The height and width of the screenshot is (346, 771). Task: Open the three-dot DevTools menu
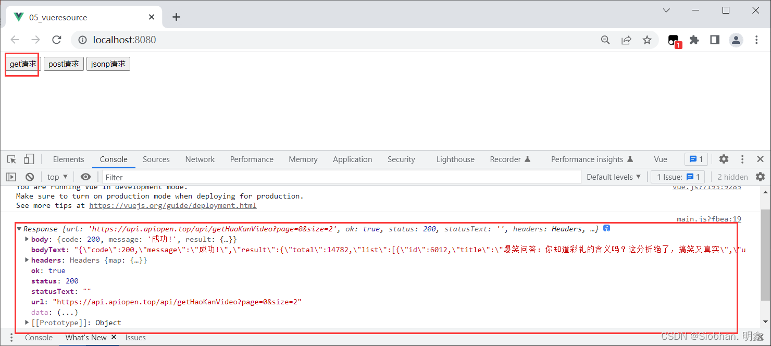click(x=742, y=159)
